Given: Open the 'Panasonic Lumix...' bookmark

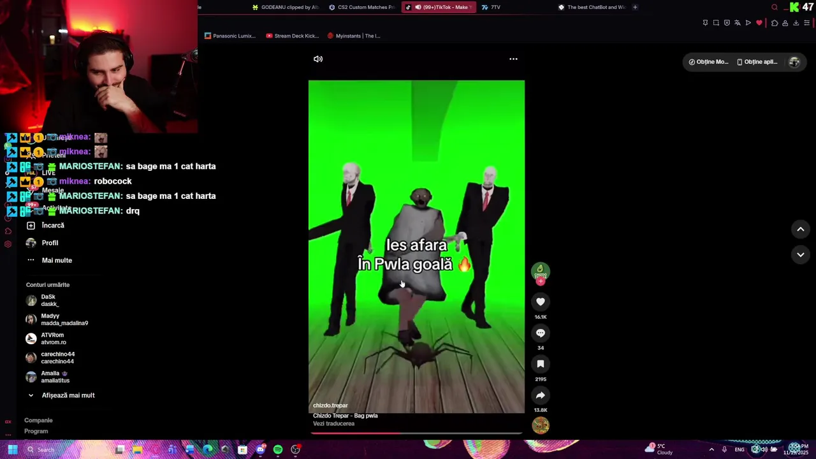Looking at the screenshot, I should tap(230, 36).
